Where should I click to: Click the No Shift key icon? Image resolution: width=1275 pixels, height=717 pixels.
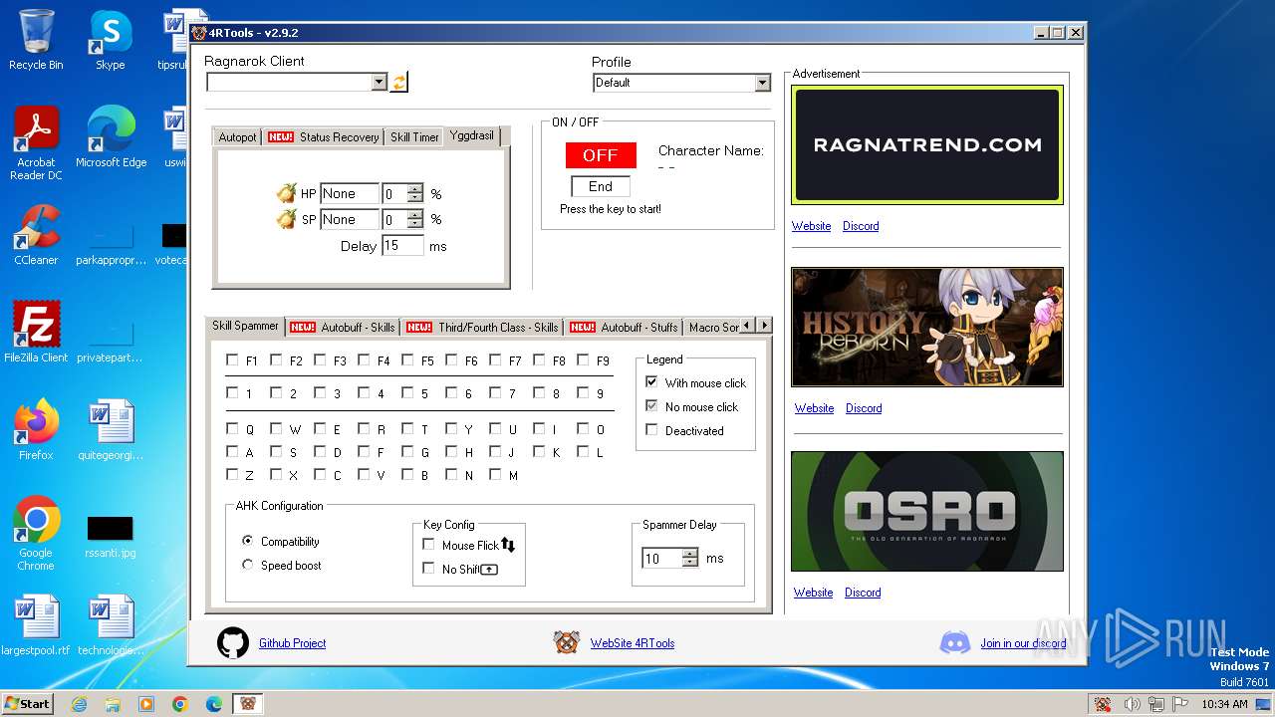point(489,569)
